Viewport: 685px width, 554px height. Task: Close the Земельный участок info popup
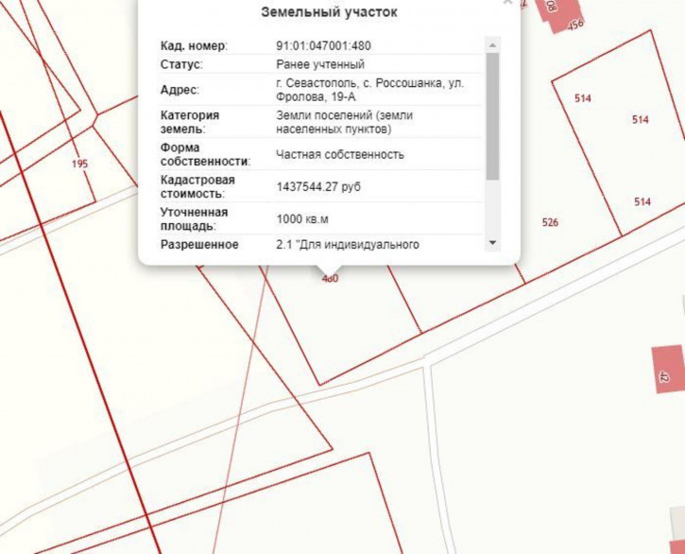tap(508, 3)
